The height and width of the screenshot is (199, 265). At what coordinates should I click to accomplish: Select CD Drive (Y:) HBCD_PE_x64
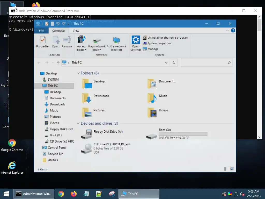pyautogui.click(x=106, y=148)
